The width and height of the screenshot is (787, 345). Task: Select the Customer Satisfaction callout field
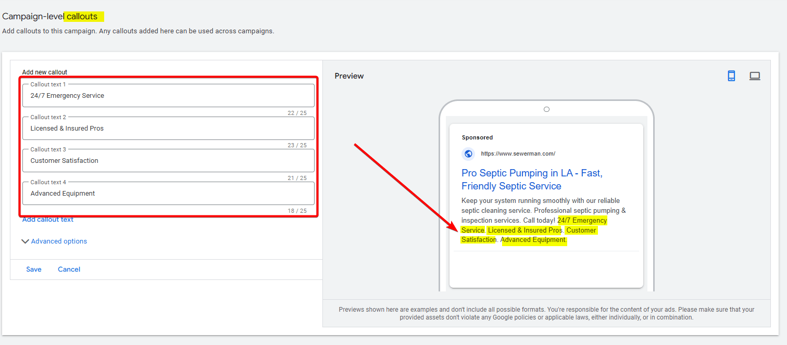[168, 161]
